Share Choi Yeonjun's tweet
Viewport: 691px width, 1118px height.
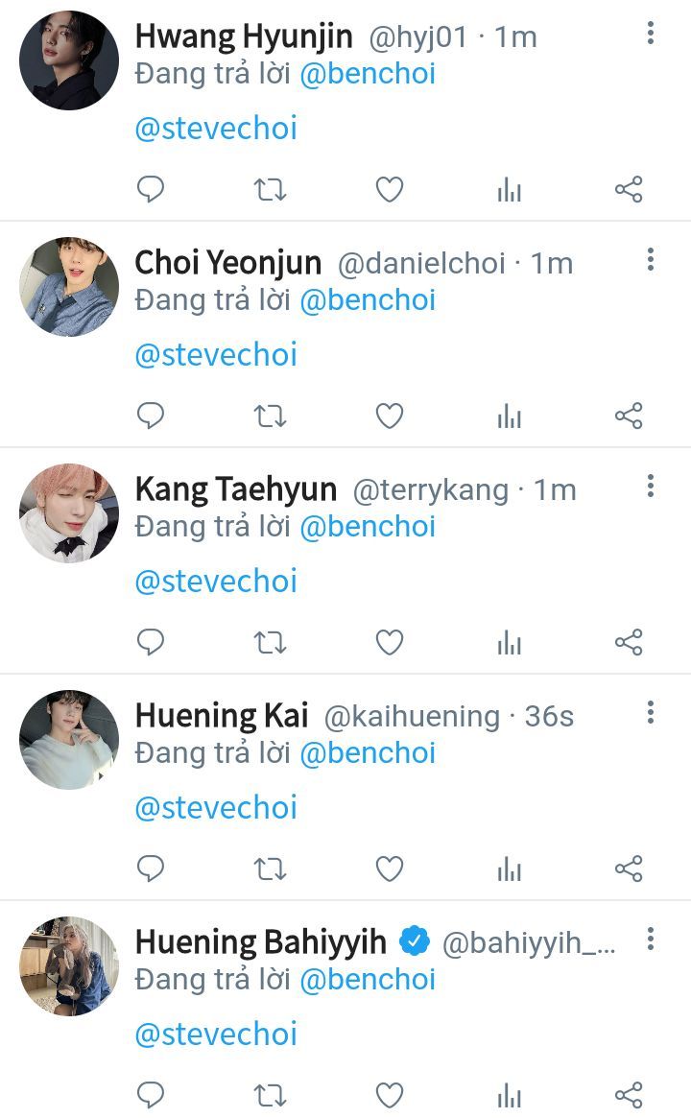[629, 416]
